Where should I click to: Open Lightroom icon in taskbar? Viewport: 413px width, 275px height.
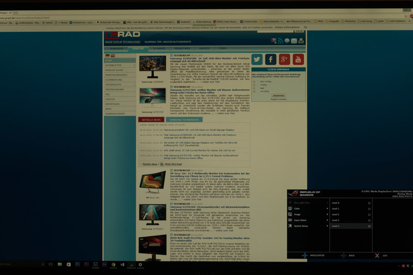point(96,264)
